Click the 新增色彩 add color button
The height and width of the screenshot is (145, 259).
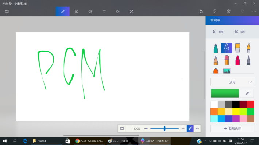[x=232, y=129]
